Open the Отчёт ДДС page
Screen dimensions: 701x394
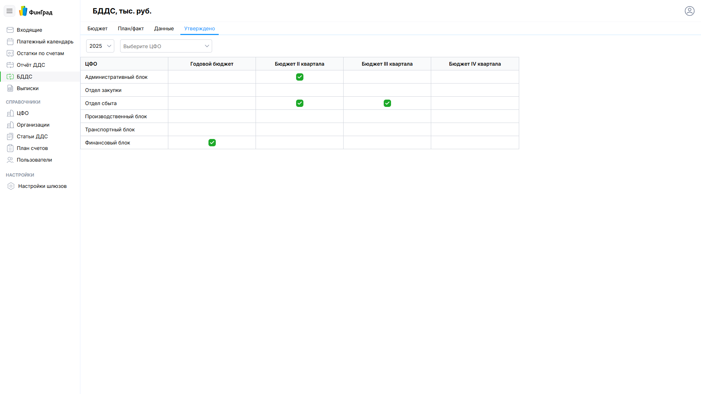(31, 65)
